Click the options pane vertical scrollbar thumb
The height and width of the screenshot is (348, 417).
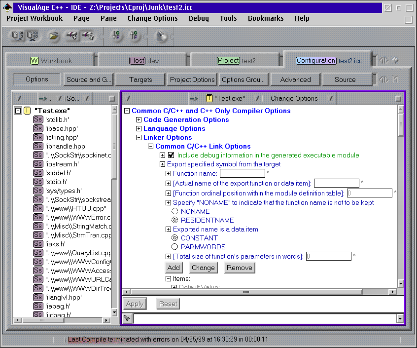(x=401, y=124)
